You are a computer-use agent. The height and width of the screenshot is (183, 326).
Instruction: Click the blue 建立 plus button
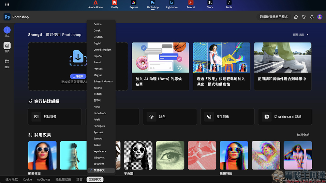(7, 30)
